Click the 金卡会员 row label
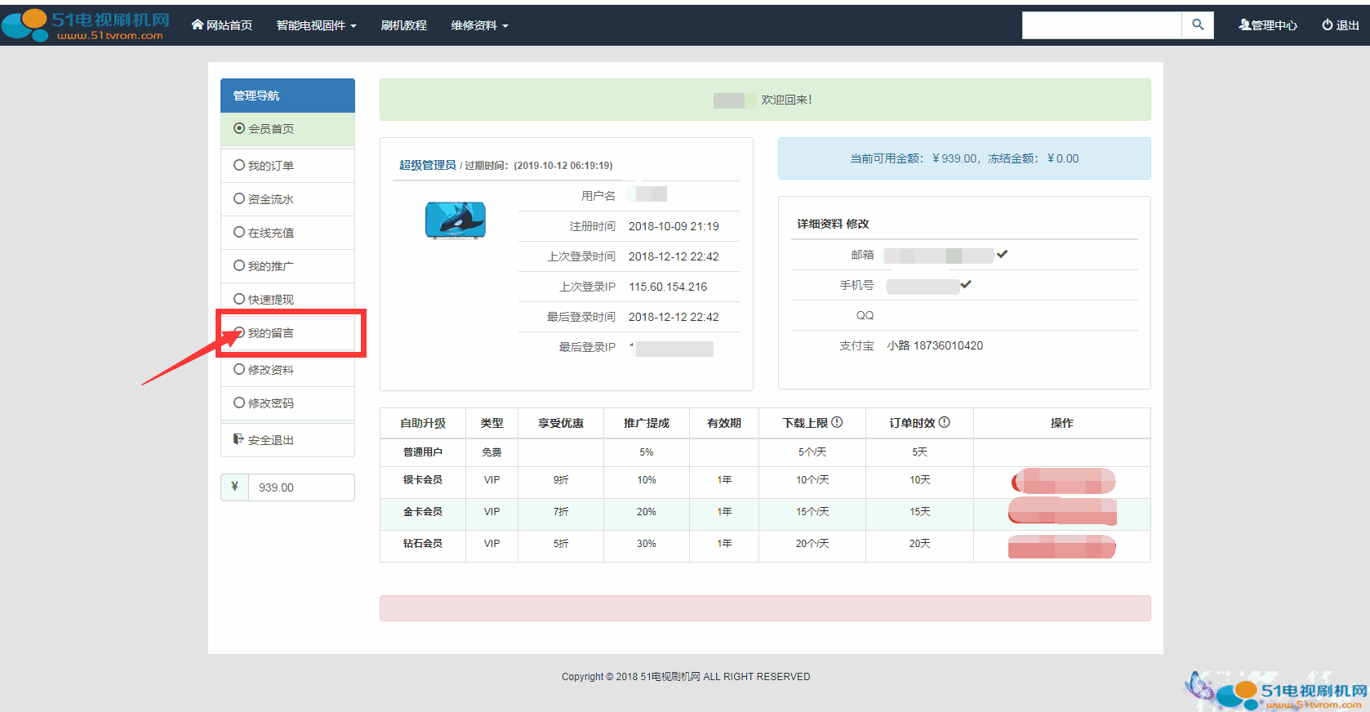This screenshot has height=712, width=1370. 423,512
